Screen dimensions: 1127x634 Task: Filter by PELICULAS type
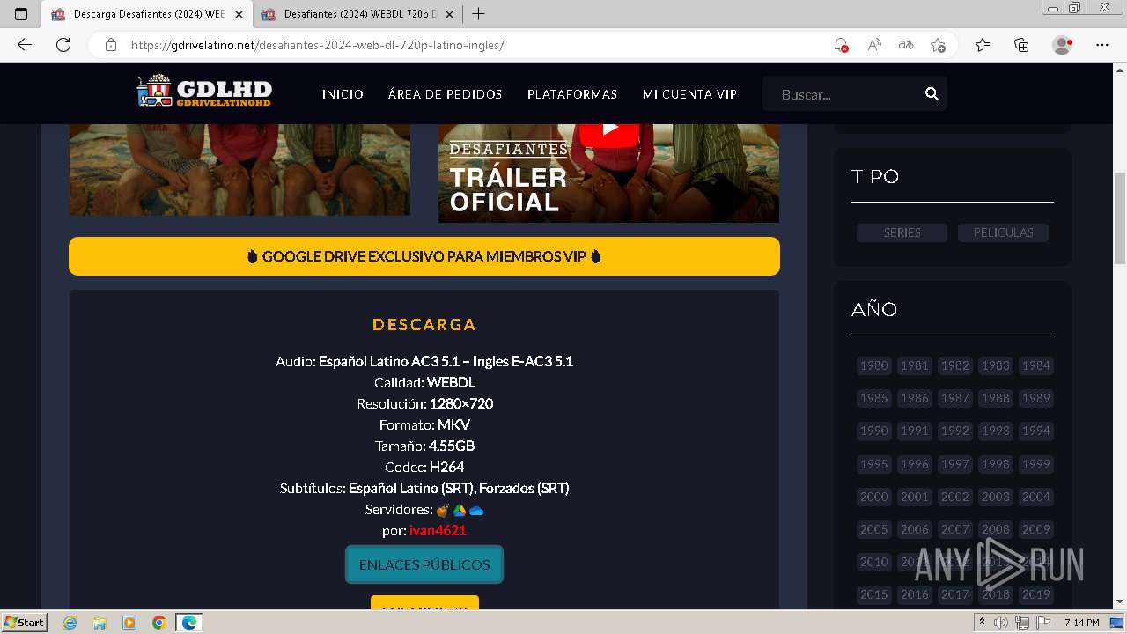(x=1003, y=232)
